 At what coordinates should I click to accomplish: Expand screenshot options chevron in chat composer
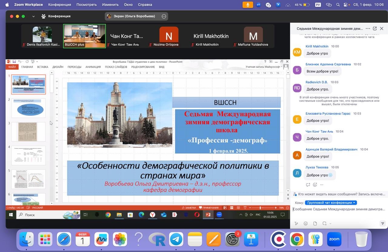pos(330,223)
